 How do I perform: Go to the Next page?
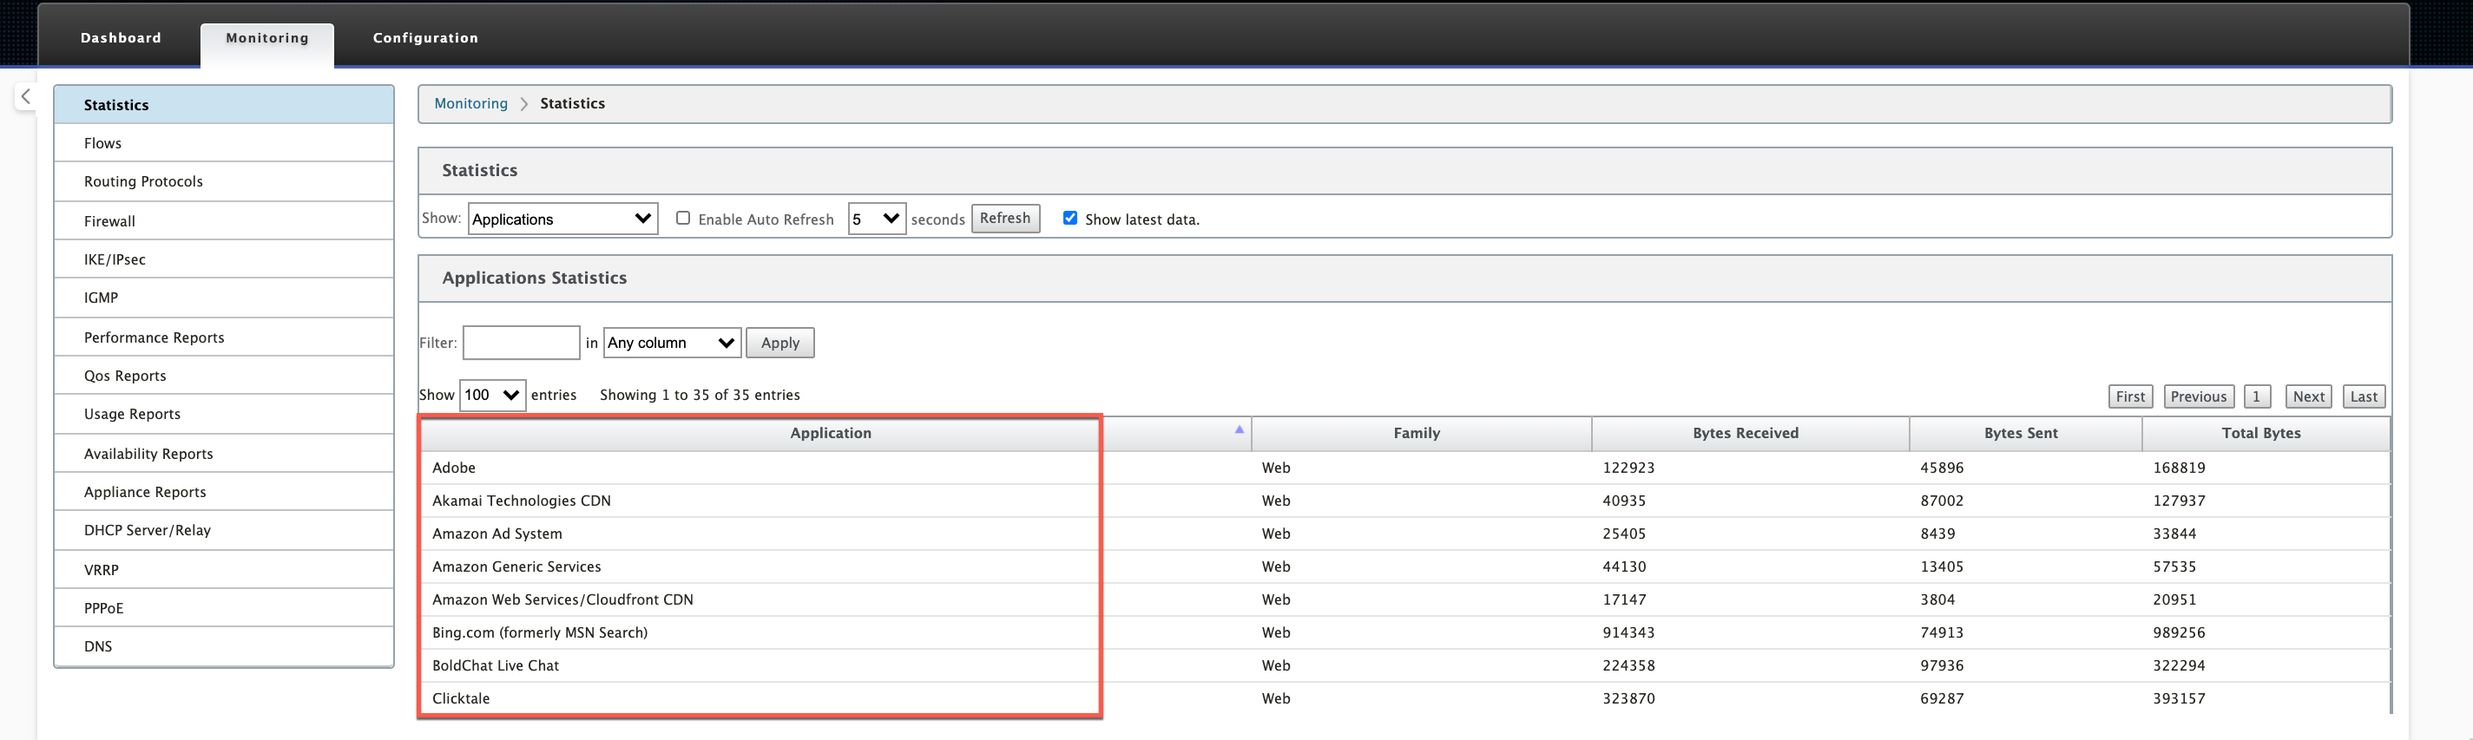[x=2308, y=396]
